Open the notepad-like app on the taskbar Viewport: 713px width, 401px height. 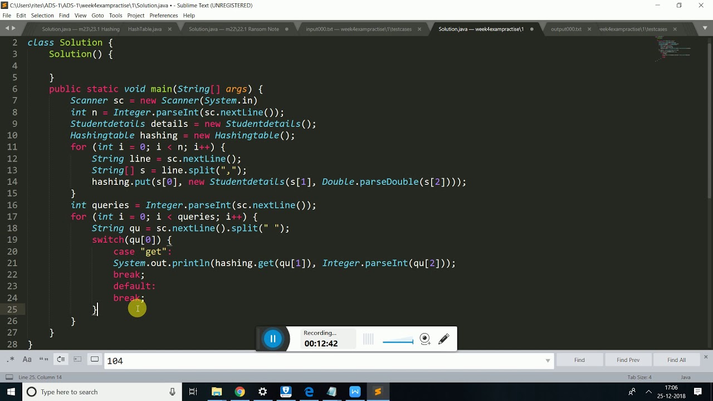pos(332,392)
